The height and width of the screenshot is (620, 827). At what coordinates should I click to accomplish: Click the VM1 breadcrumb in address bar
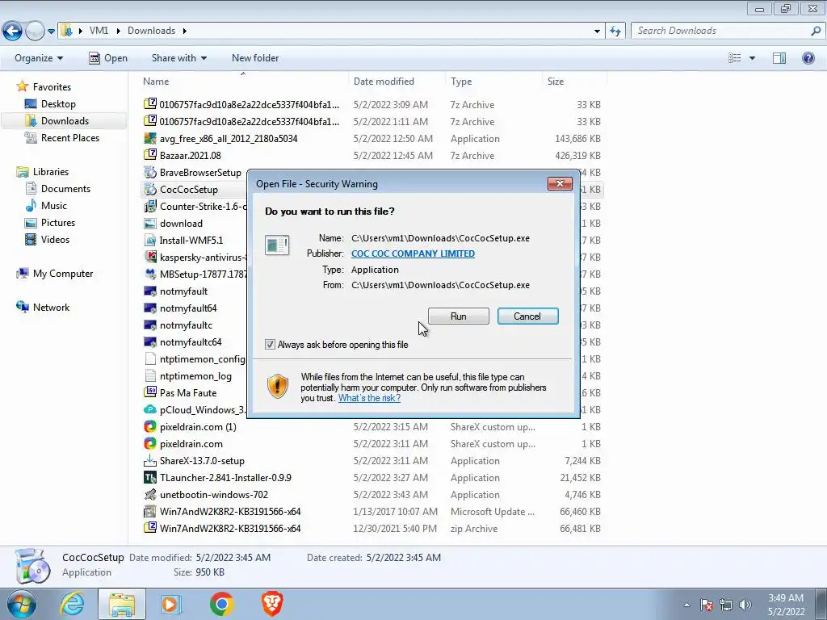[x=99, y=31]
